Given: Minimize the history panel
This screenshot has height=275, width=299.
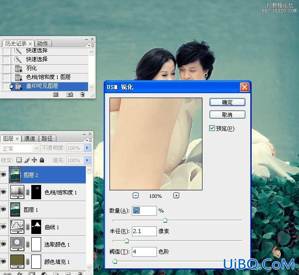Looking at the screenshot, I should click(86, 39).
